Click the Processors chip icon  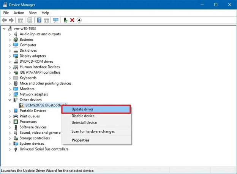tap(16, 122)
